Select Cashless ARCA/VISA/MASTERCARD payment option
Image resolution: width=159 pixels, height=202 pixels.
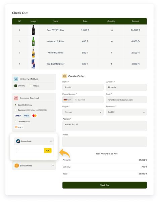tap(15, 110)
